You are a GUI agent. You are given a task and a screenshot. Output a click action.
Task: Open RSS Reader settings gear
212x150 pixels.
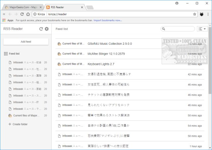pos(47,29)
